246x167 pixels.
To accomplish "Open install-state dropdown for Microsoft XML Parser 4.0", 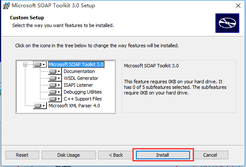I will pyautogui.click(x=40, y=106).
